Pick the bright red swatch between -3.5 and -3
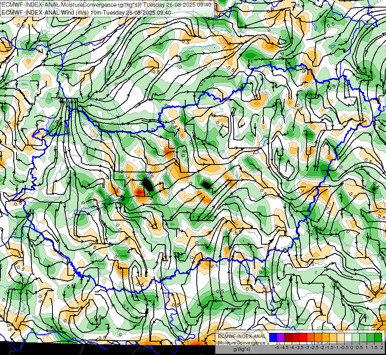386x355 pixels. (x=303, y=338)
